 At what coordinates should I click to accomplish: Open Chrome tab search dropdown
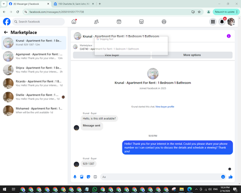click(4, 4)
